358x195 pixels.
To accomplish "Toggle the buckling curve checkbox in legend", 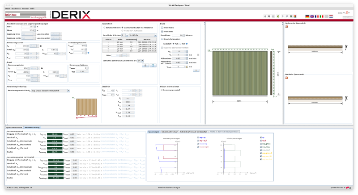I will pyautogui.click(x=198, y=144).
